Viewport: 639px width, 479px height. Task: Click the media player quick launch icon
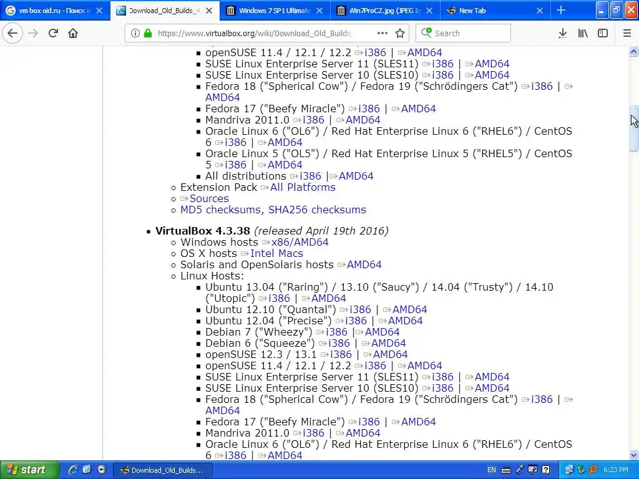(x=102, y=470)
